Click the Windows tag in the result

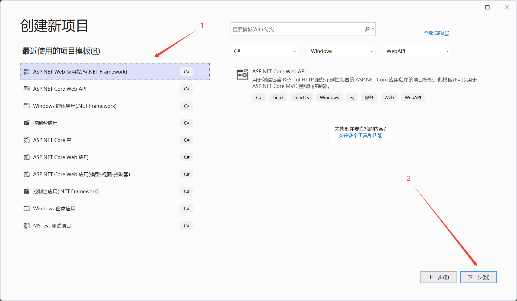(x=329, y=97)
